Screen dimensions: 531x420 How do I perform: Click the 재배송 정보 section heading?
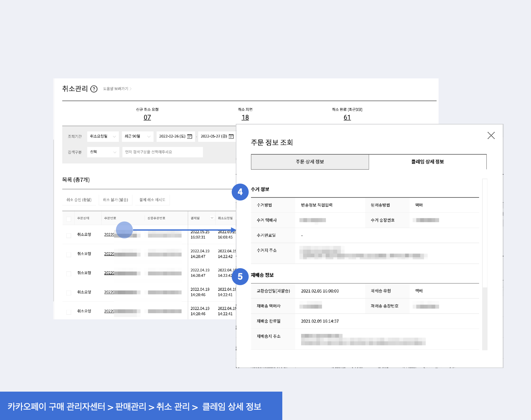pos(262,275)
